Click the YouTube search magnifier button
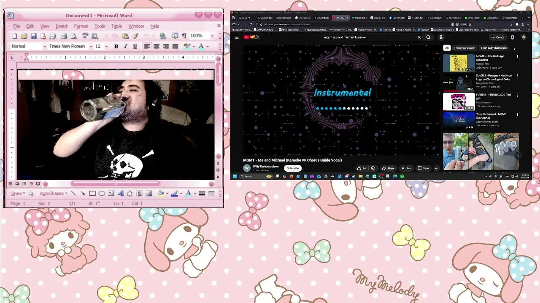The height and width of the screenshot is (303, 540). [x=428, y=37]
